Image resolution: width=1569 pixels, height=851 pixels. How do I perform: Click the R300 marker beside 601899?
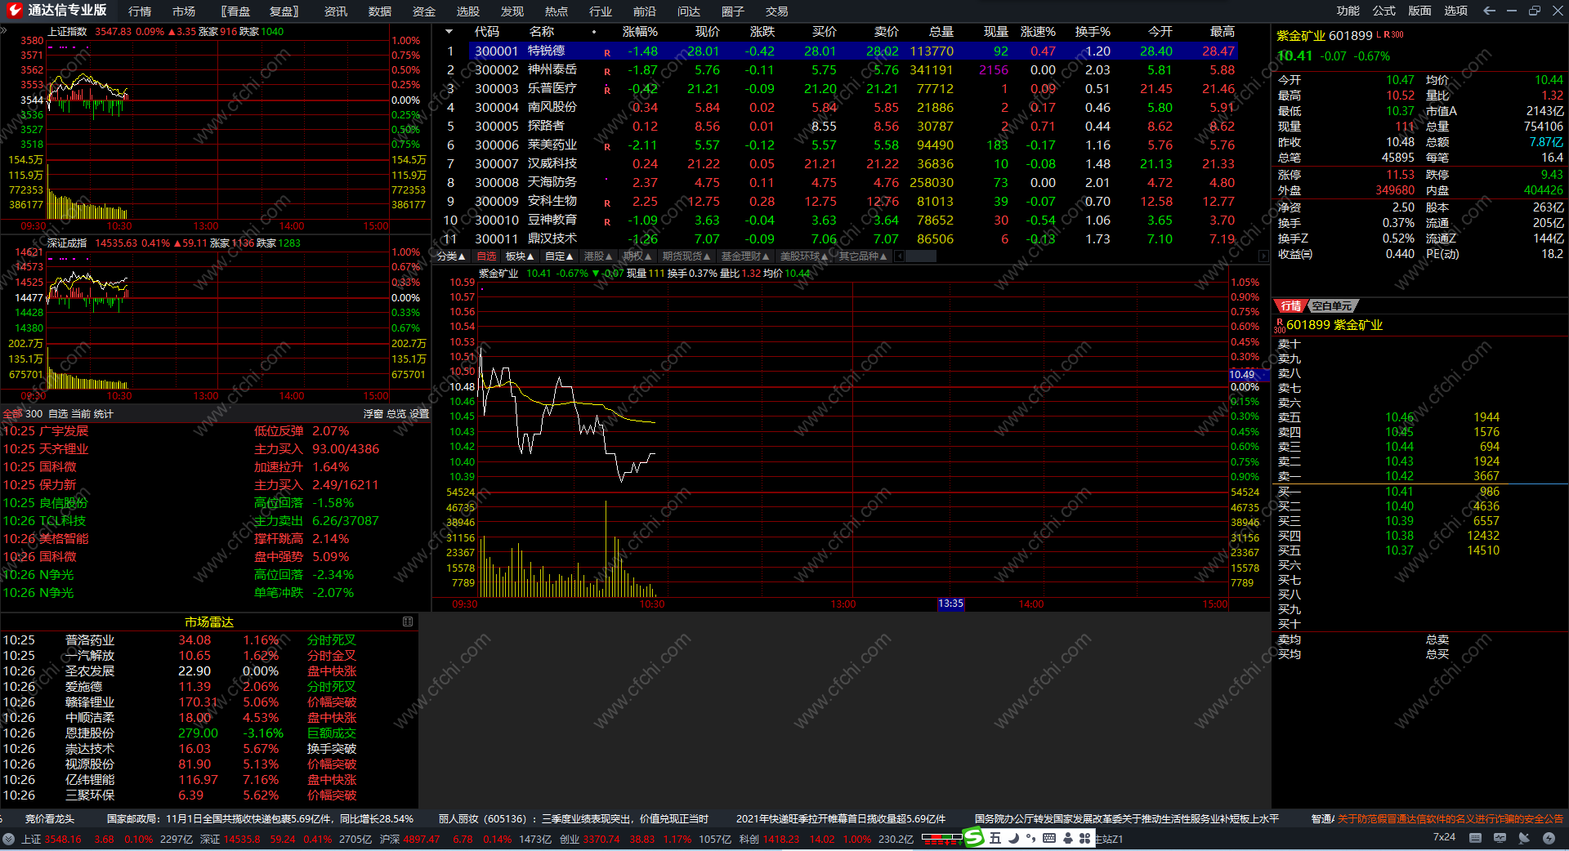click(1394, 34)
